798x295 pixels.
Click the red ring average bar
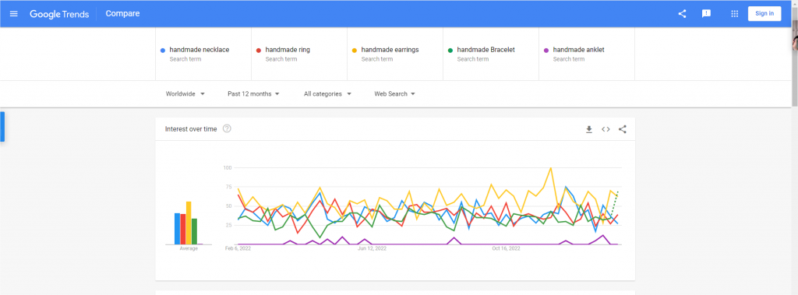point(182,230)
